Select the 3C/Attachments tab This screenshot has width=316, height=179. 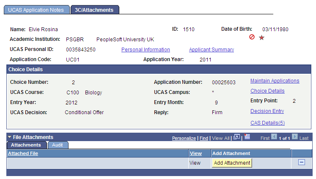pos(95,10)
